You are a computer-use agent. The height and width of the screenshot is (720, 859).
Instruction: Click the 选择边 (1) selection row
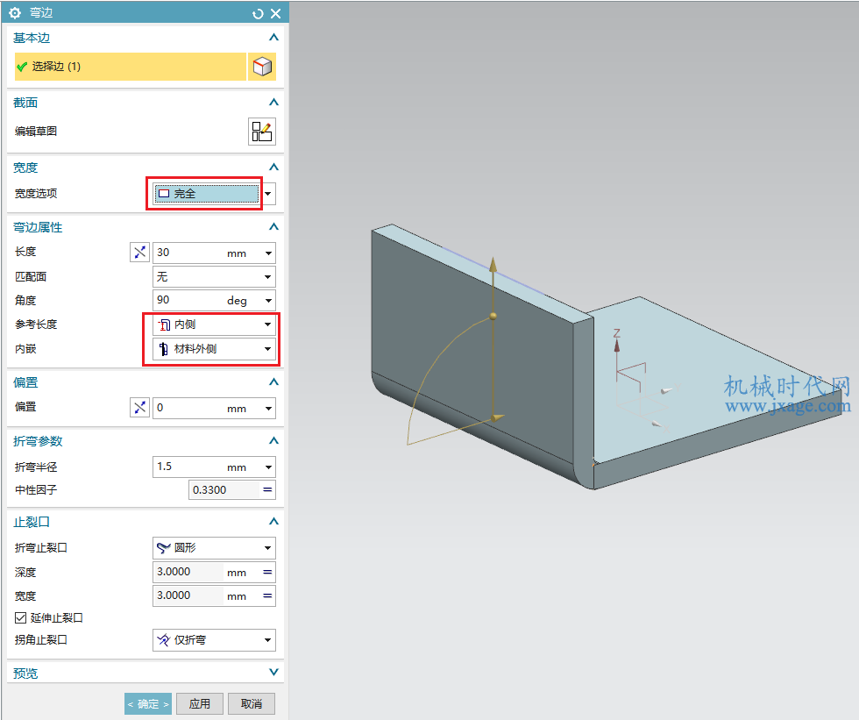coord(131,67)
